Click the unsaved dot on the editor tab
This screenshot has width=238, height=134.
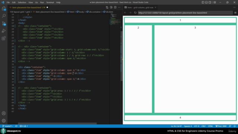click(47, 7)
